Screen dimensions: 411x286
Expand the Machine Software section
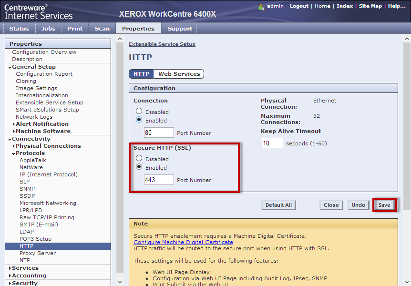[13, 131]
